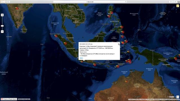
Task: Select earthquake marker south of Manila
Action: pyautogui.click(x=109, y=16)
